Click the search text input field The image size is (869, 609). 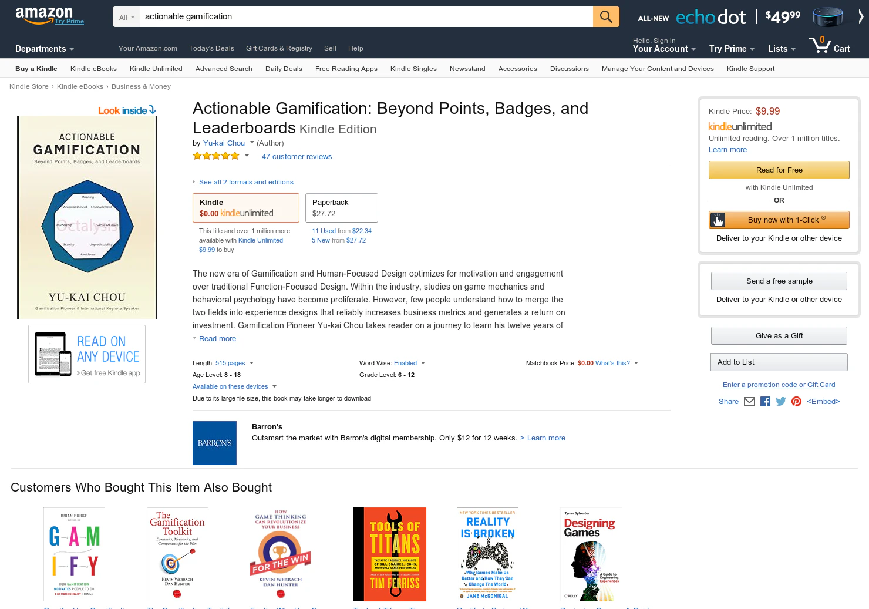click(x=366, y=17)
